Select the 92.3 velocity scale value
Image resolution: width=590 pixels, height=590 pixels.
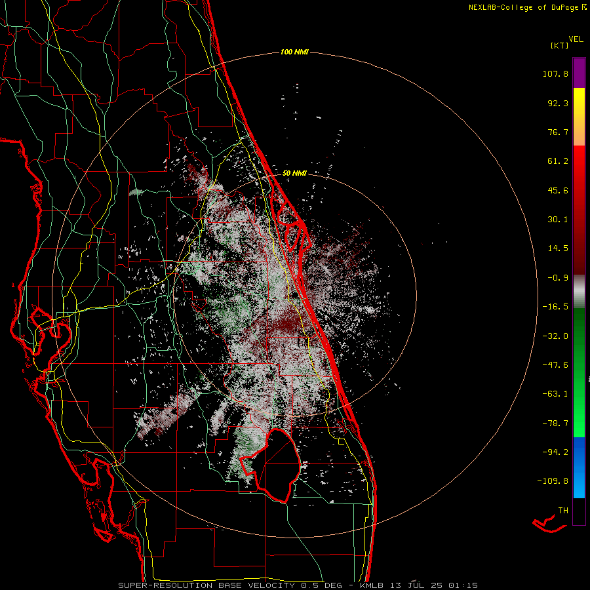[x=558, y=103]
